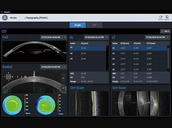Open the Report icon
The height and width of the screenshot is (128, 172).
[167, 18]
